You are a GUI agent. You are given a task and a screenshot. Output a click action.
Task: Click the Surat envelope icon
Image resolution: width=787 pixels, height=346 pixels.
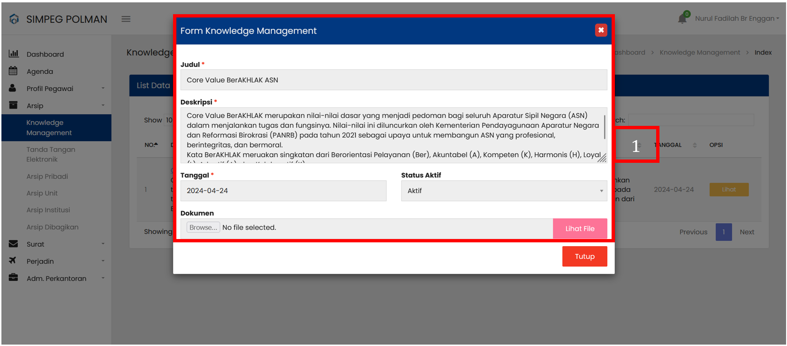point(13,244)
